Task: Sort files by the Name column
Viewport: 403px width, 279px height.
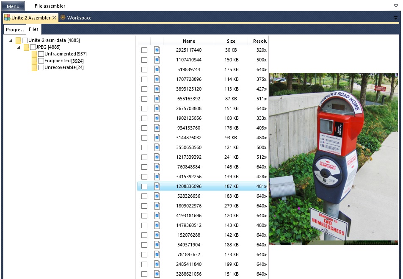Action: pos(189,41)
